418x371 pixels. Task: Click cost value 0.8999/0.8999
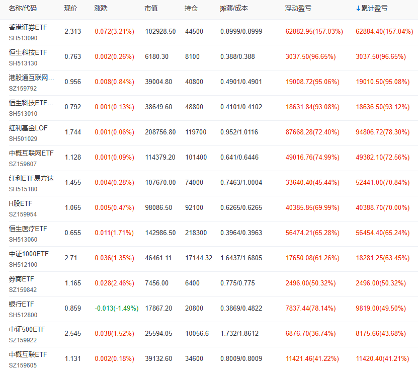coord(241,32)
